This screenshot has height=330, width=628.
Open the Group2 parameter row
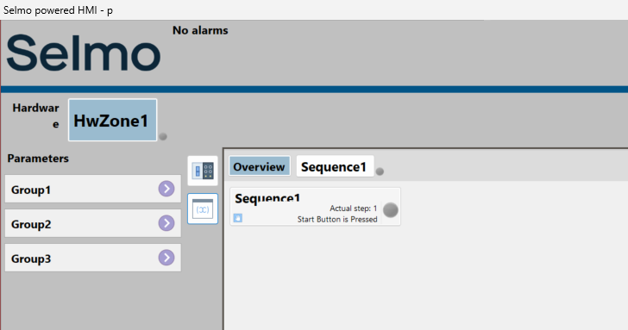point(93,223)
